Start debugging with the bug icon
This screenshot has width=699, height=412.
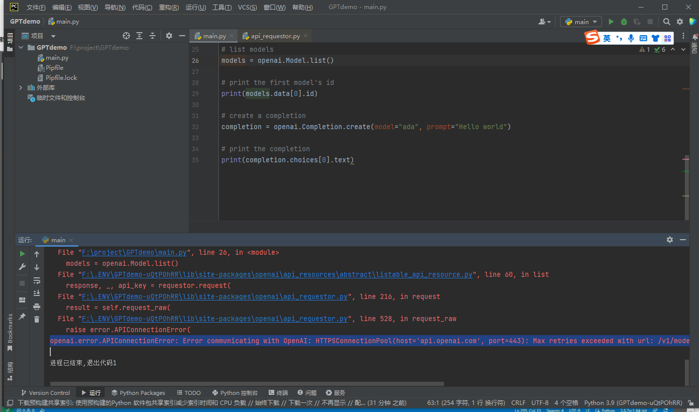click(x=624, y=22)
